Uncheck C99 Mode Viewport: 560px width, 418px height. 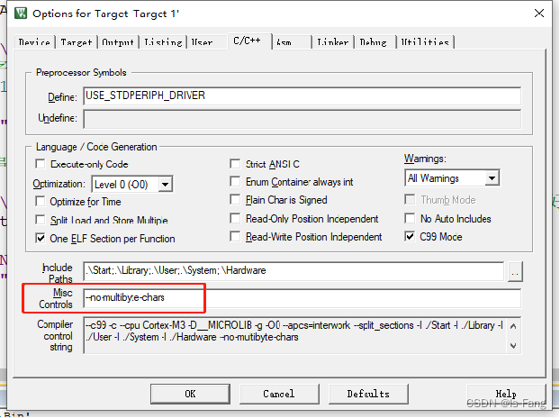tap(410, 237)
